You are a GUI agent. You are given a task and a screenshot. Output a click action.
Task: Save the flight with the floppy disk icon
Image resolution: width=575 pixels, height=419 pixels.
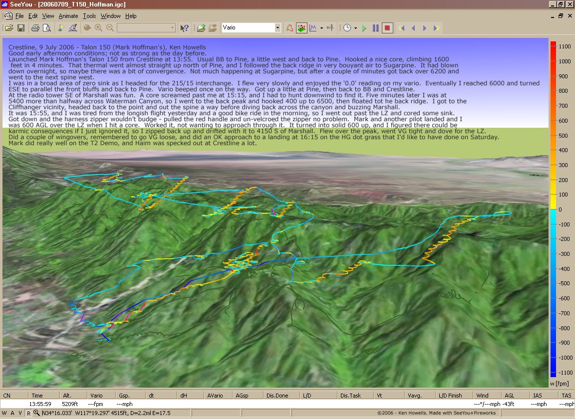(21, 28)
